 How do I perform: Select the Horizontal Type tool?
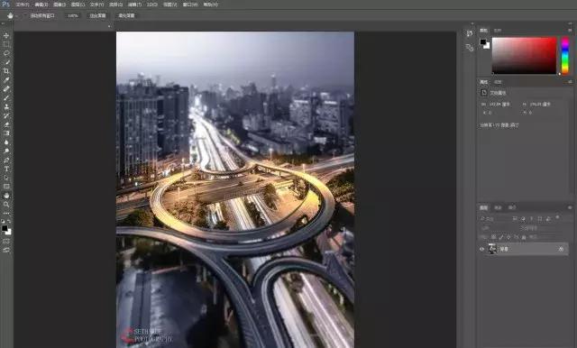click(x=6, y=169)
